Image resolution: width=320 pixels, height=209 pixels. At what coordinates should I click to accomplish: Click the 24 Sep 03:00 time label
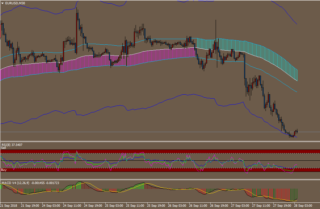[52, 205]
